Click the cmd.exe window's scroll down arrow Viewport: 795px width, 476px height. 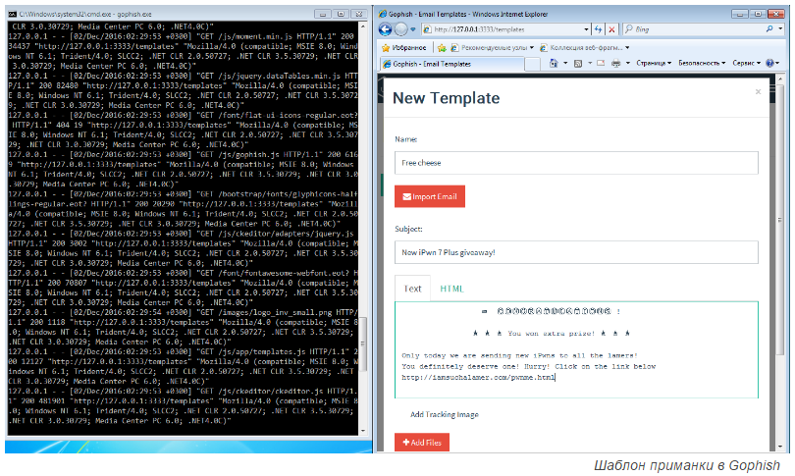tap(363, 431)
